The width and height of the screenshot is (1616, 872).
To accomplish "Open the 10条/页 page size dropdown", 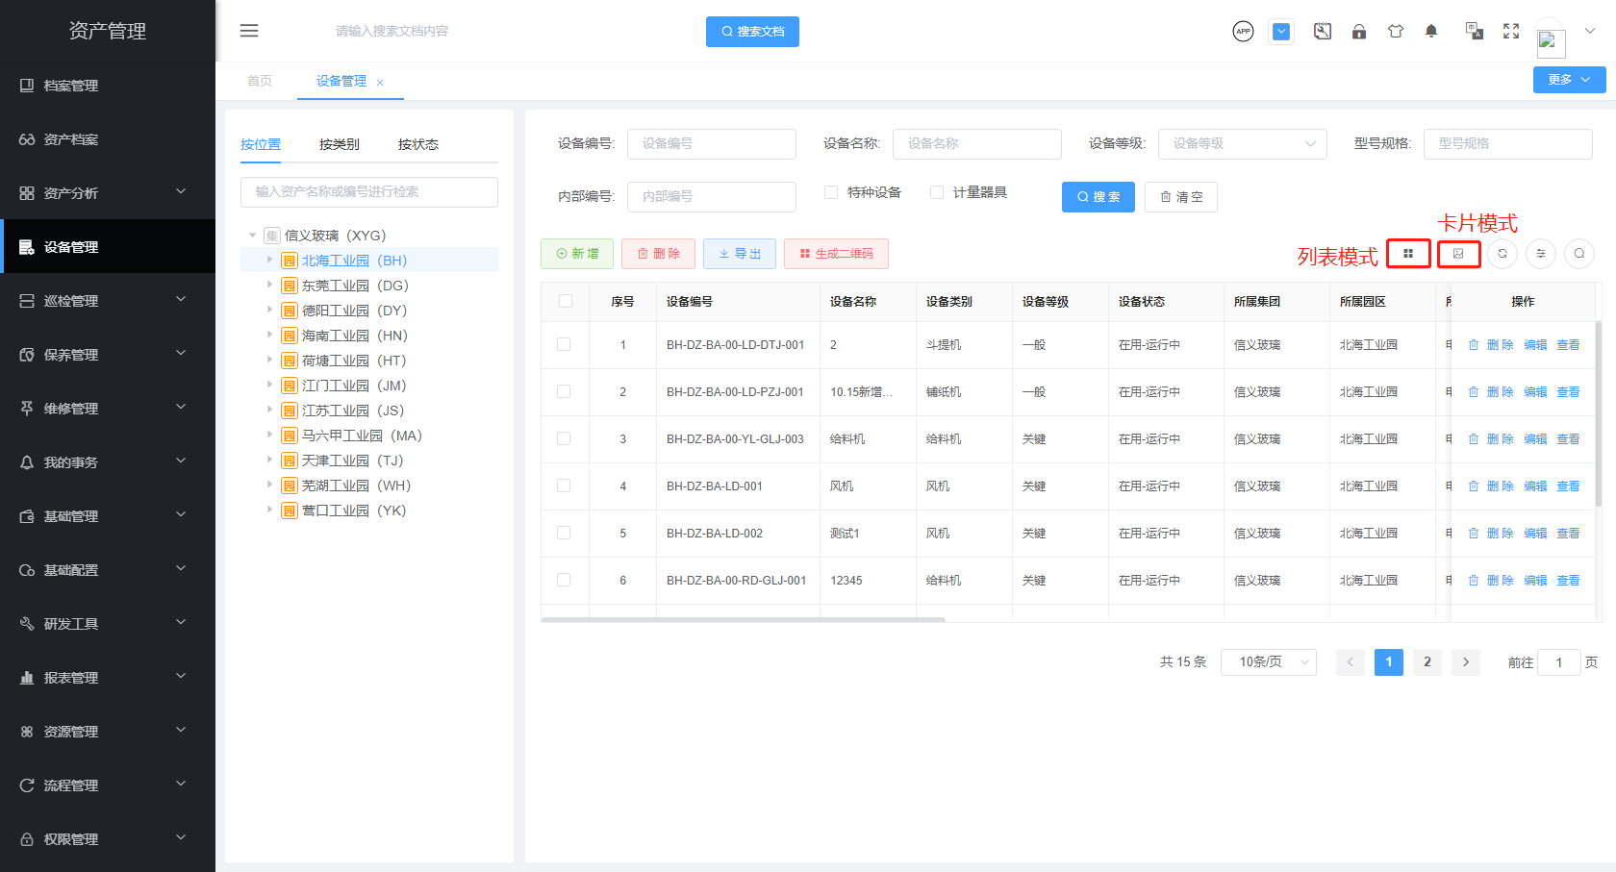I will click(x=1269, y=662).
